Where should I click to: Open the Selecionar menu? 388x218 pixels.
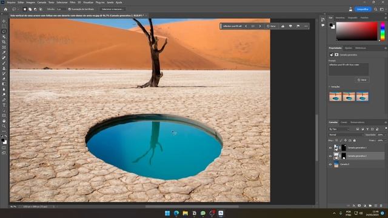(x=62, y=2)
